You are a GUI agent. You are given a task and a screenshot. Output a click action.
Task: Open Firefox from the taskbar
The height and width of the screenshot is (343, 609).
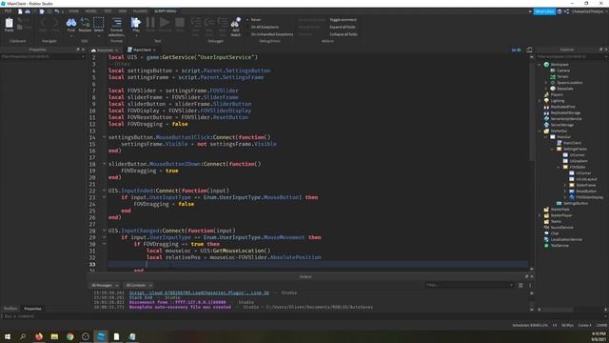pyautogui.click(x=39, y=336)
